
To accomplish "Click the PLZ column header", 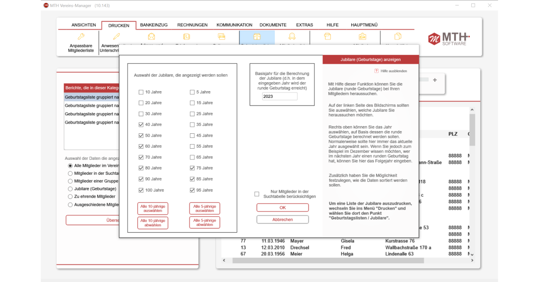I will point(453,134).
